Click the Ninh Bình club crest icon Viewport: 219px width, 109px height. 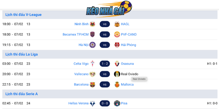point(93,24)
